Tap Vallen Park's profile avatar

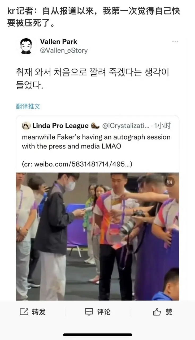[26, 46]
